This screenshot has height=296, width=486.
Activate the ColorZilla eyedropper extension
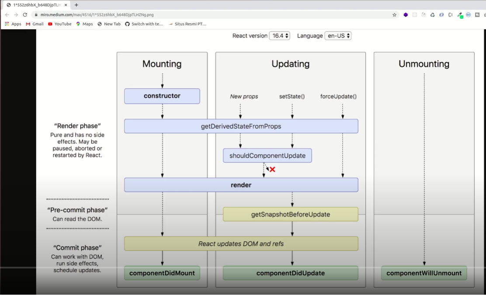460,14
